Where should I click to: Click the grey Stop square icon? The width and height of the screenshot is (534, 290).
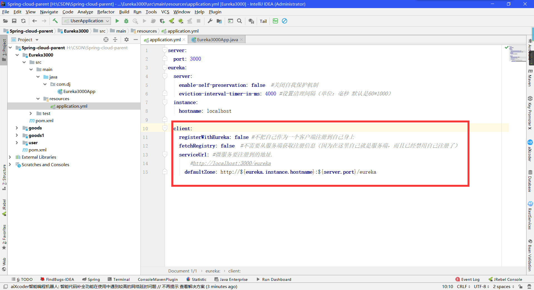point(199,21)
